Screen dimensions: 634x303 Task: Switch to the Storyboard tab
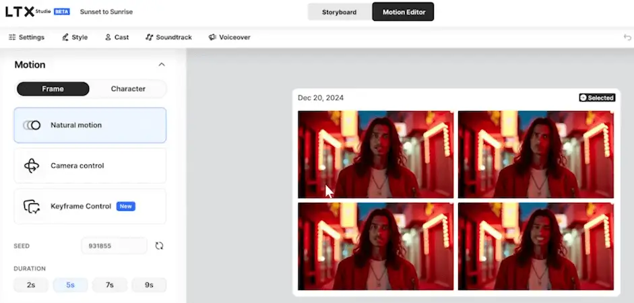(x=339, y=12)
